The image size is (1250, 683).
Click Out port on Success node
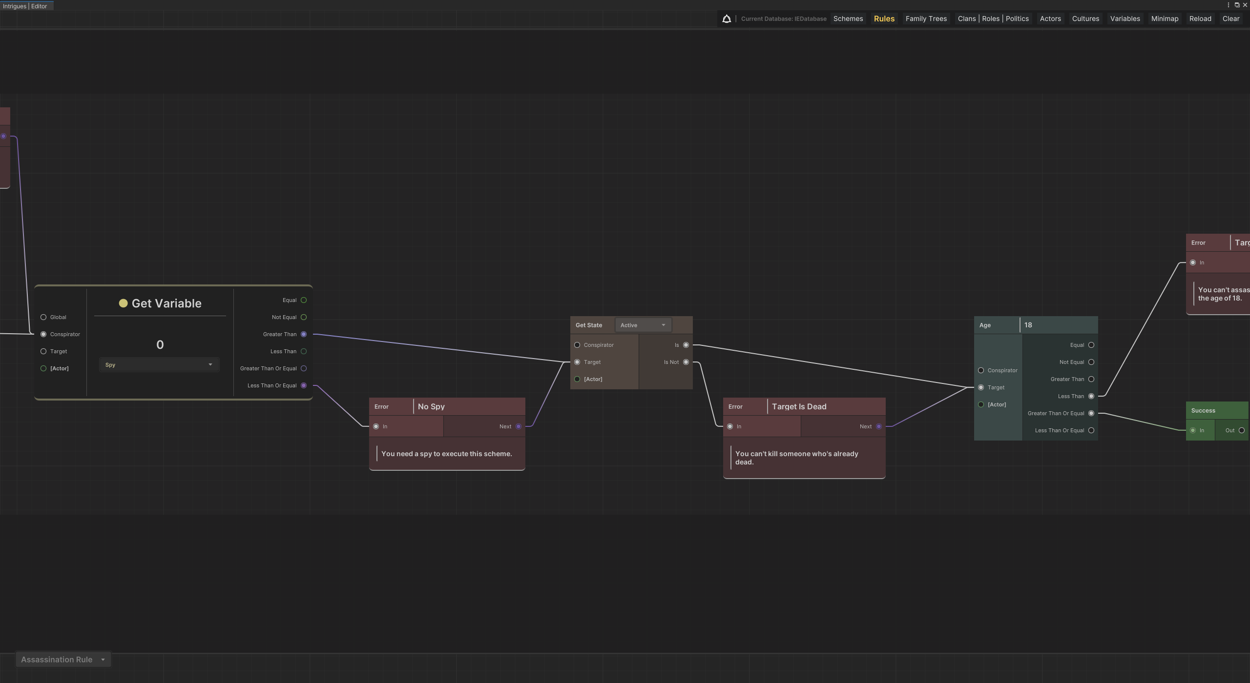[1242, 430]
